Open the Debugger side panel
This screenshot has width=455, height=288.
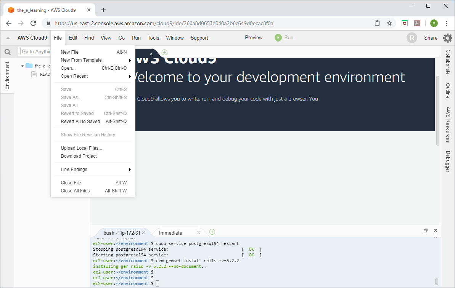448,162
